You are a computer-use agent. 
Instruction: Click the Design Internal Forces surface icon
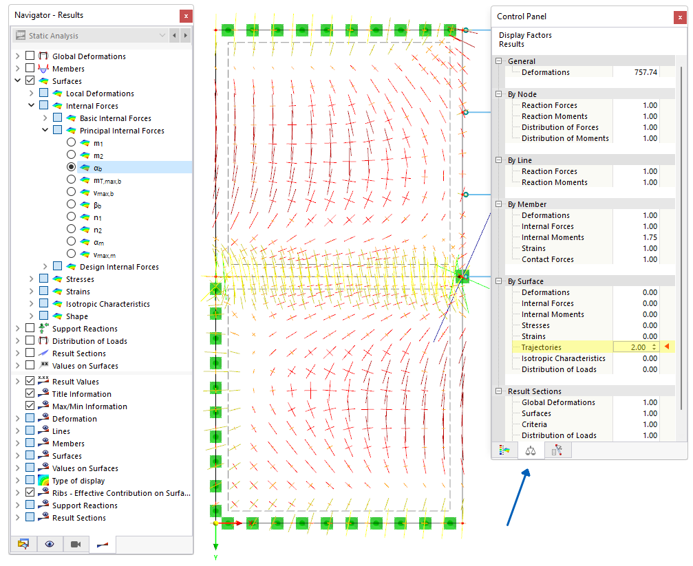71,266
